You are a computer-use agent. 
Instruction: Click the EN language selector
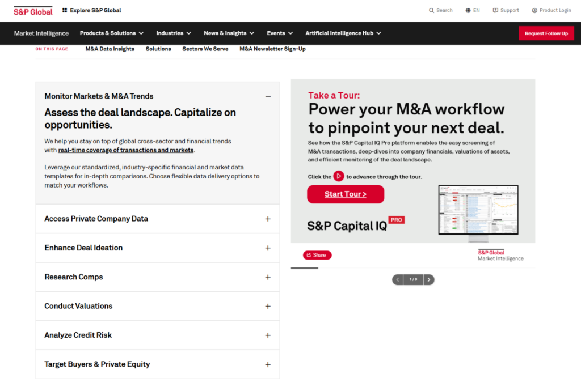point(477,10)
